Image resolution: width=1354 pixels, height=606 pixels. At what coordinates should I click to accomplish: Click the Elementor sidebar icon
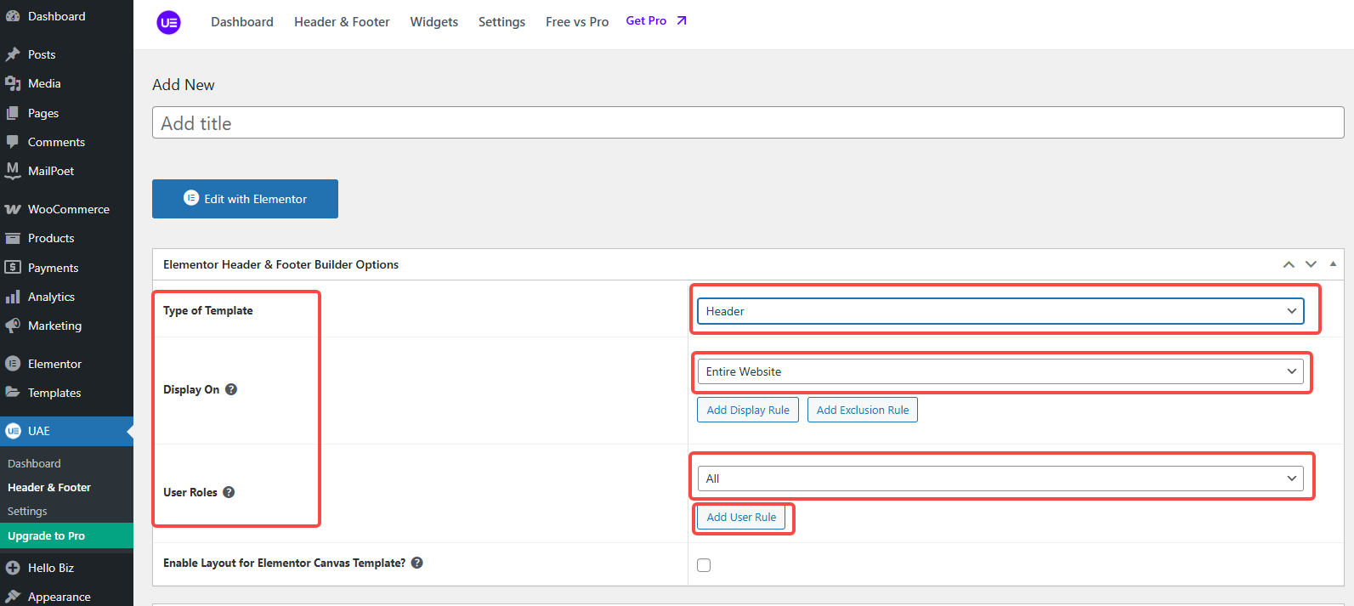(x=13, y=364)
